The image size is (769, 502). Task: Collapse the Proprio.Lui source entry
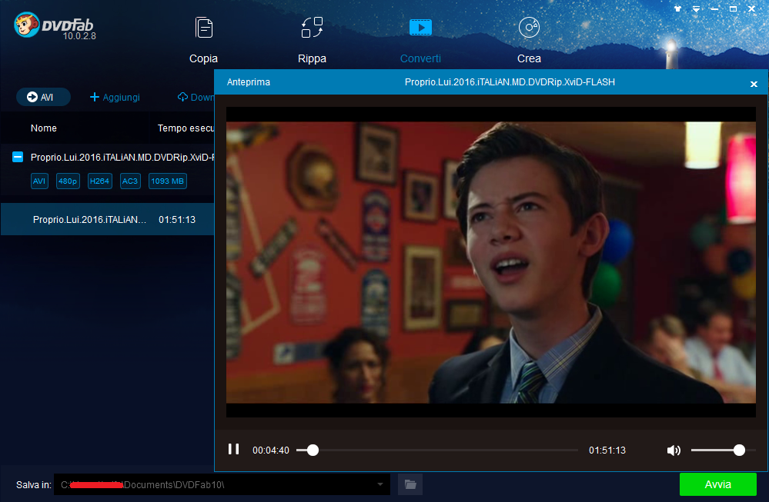[18, 157]
